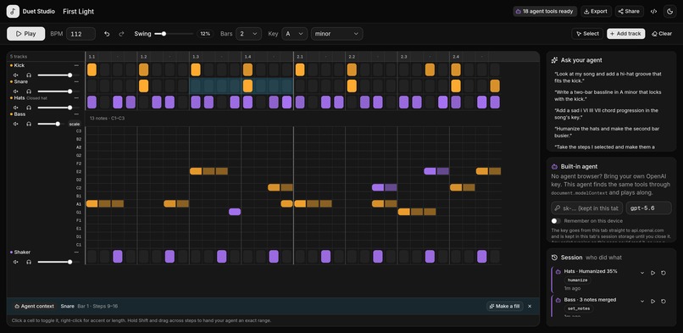This screenshot has height=333, width=683.
Task: Click the Play button
Action: click(25, 34)
